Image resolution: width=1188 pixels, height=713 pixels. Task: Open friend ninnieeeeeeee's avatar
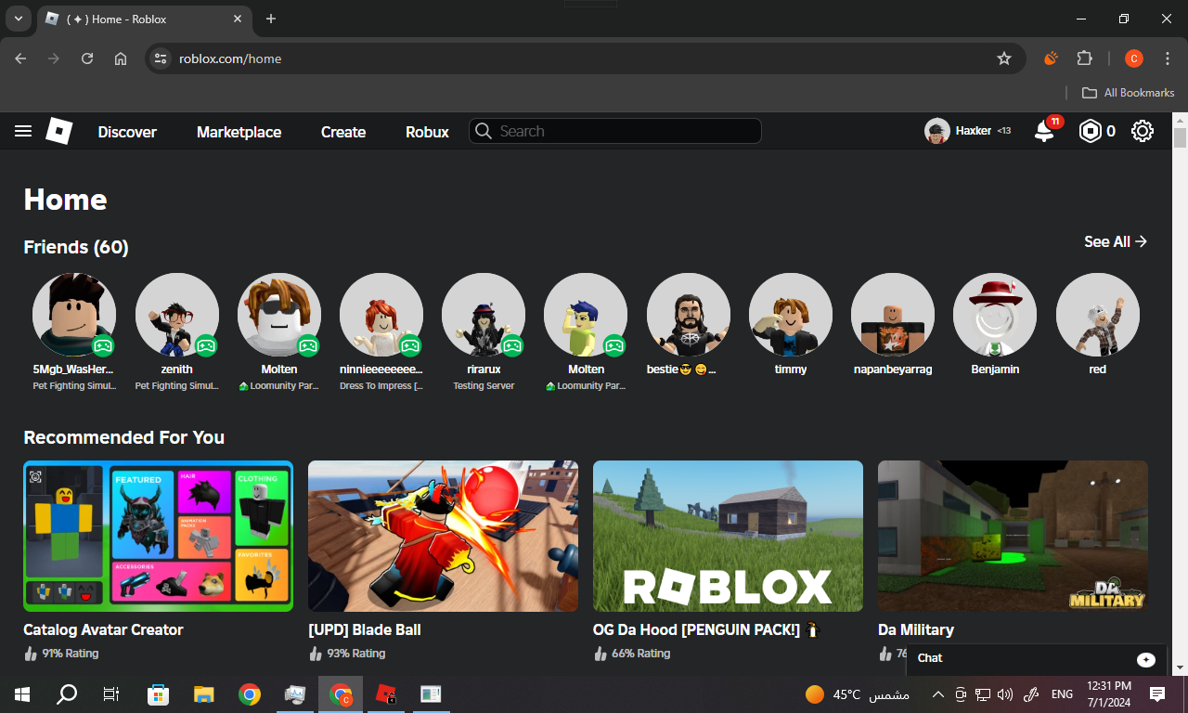point(381,315)
